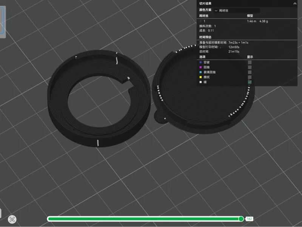Click the model print time 12m50s
This screenshot has height=227, width=302.
pyautogui.click(x=234, y=47)
